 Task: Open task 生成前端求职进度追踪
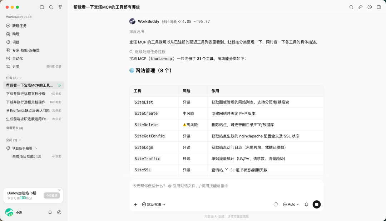[x=34, y=119]
